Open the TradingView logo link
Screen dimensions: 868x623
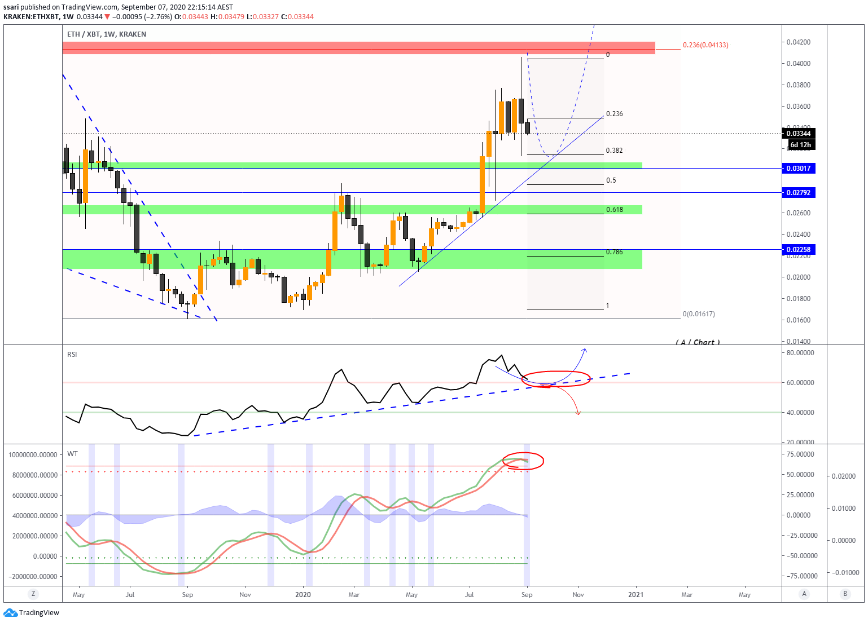pyautogui.click(x=32, y=612)
